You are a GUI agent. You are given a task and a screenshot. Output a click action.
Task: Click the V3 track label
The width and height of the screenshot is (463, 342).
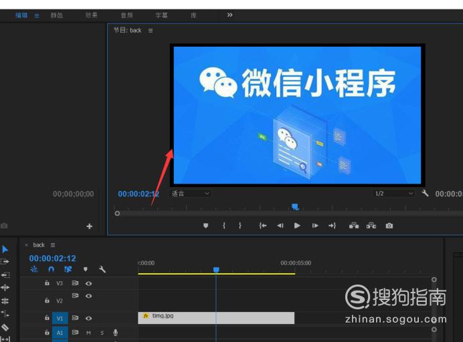tap(60, 283)
